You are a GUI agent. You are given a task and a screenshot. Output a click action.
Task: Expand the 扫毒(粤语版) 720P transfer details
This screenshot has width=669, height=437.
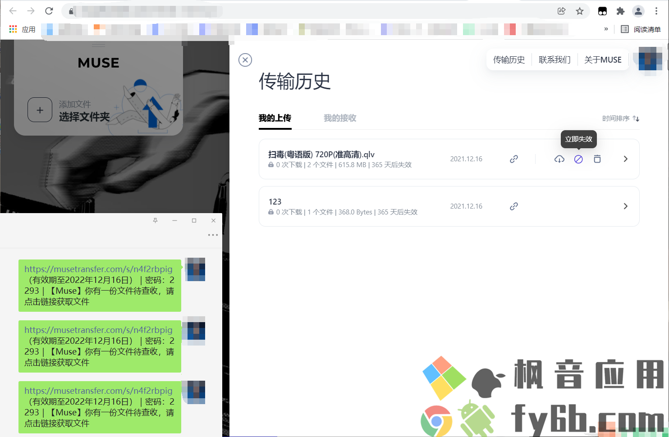coord(626,159)
